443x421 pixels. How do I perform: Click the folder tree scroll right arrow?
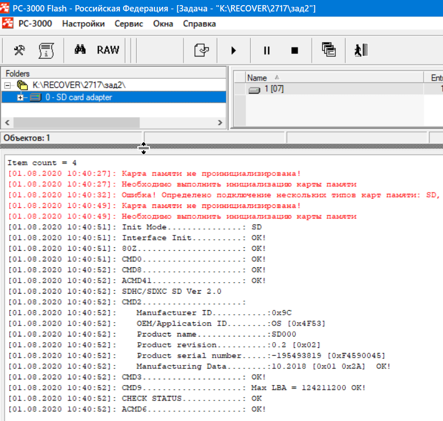click(220, 123)
